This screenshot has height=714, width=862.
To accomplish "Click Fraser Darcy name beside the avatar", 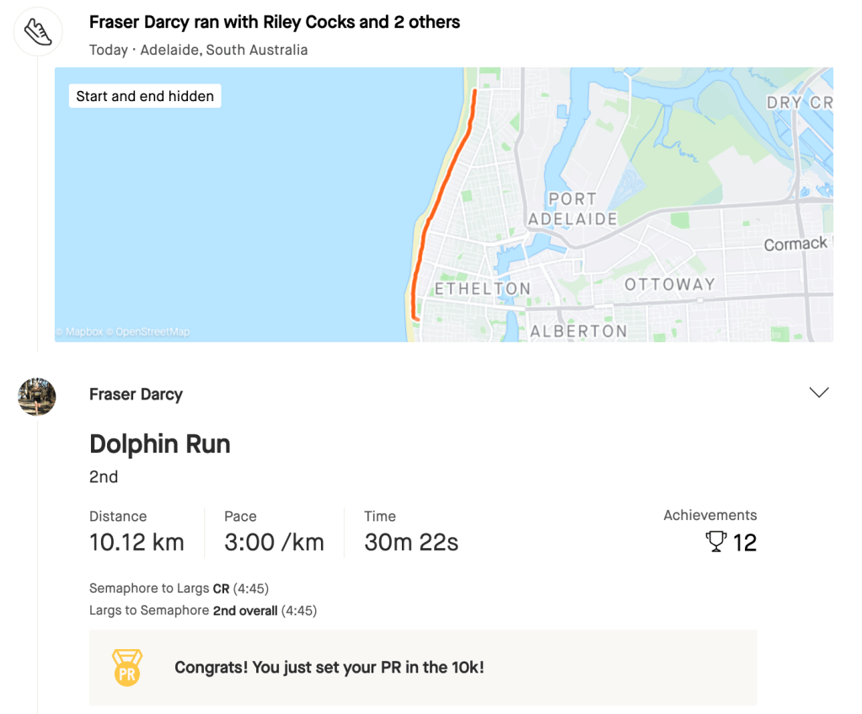I will tap(136, 395).
